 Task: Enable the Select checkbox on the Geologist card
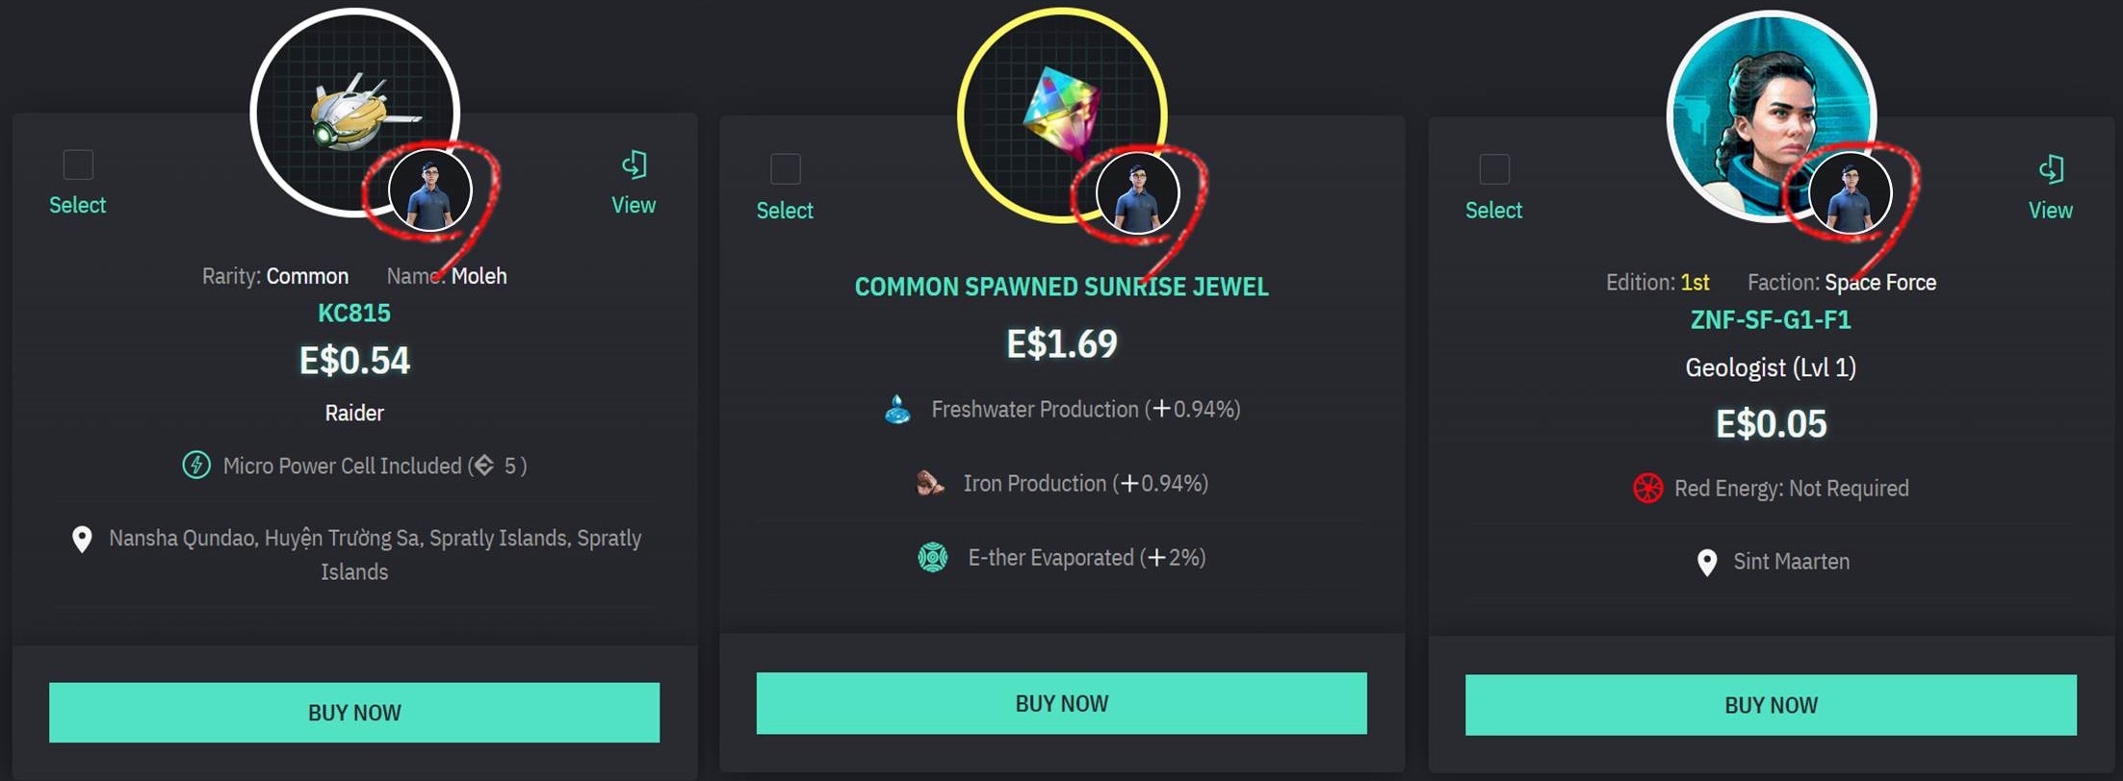click(1494, 169)
